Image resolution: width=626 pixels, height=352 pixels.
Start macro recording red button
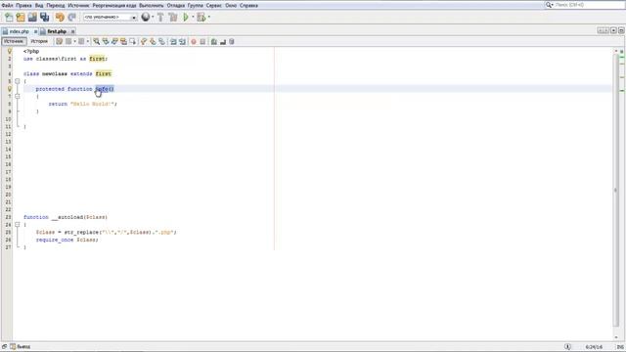click(194, 41)
